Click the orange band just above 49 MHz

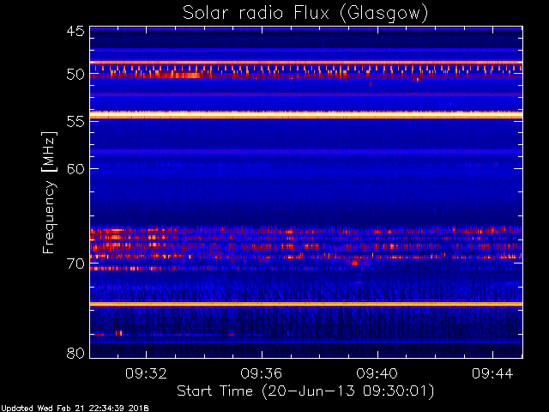click(x=306, y=63)
